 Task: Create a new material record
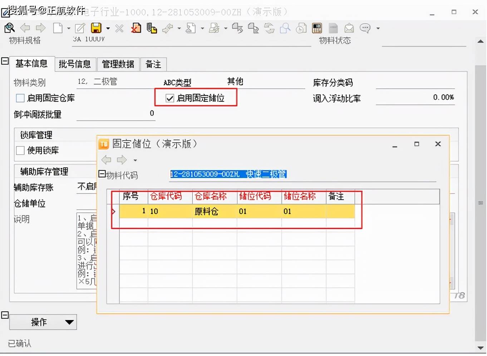click(57, 28)
